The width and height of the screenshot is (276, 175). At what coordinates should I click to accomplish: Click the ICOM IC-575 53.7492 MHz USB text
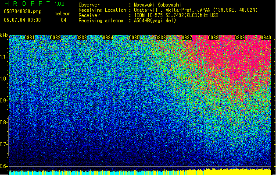(176, 15)
